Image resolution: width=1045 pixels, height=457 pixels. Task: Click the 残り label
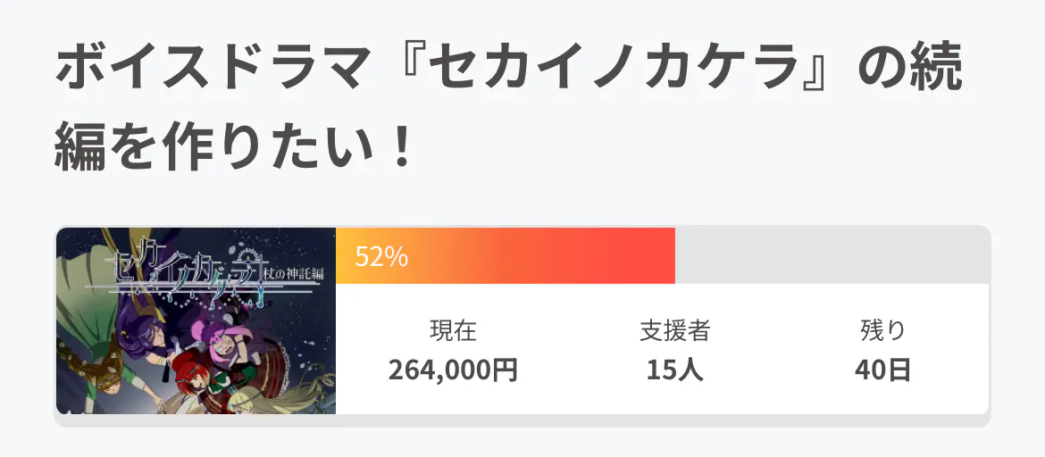tap(882, 331)
